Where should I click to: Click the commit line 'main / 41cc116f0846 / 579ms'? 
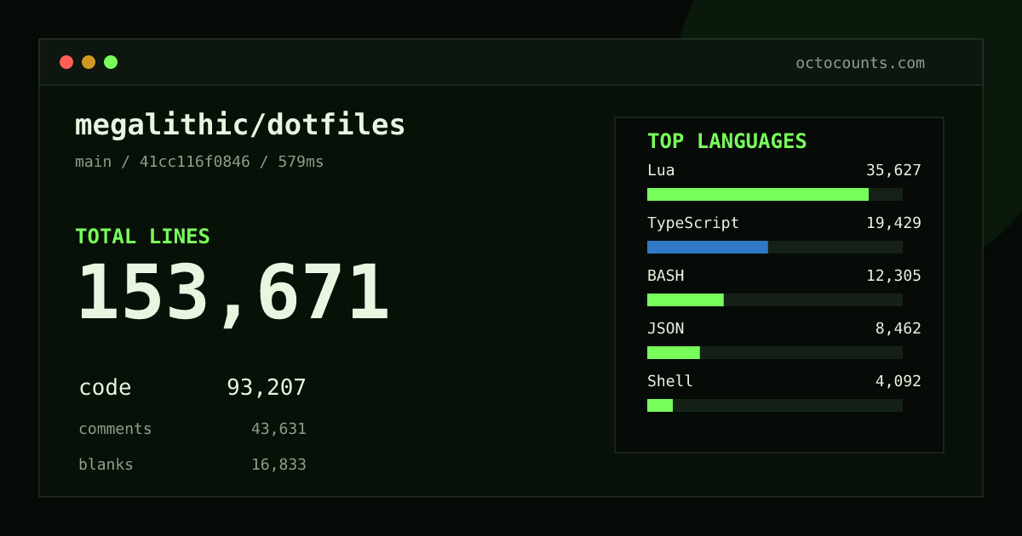tap(199, 162)
